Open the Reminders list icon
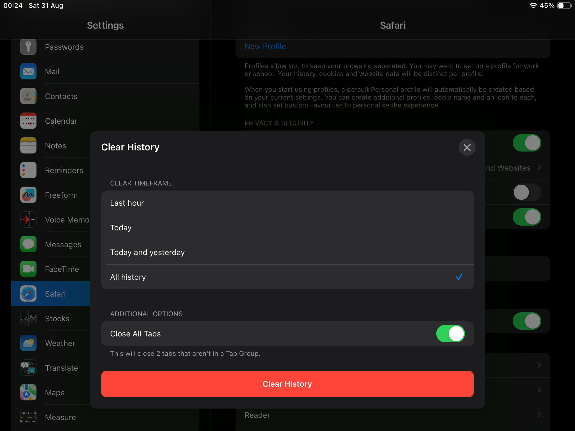The height and width of the screenshot is (431, 575). [28, 170]
